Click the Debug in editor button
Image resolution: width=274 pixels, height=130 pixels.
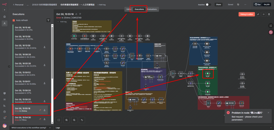click(x=246, y=14)
